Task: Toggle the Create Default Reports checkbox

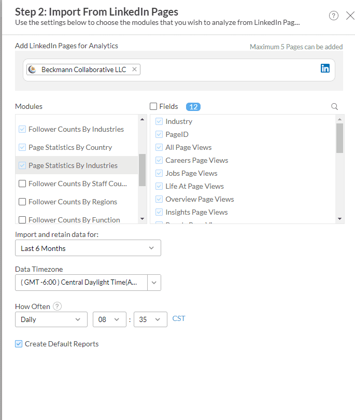Action: coord(18,343)
